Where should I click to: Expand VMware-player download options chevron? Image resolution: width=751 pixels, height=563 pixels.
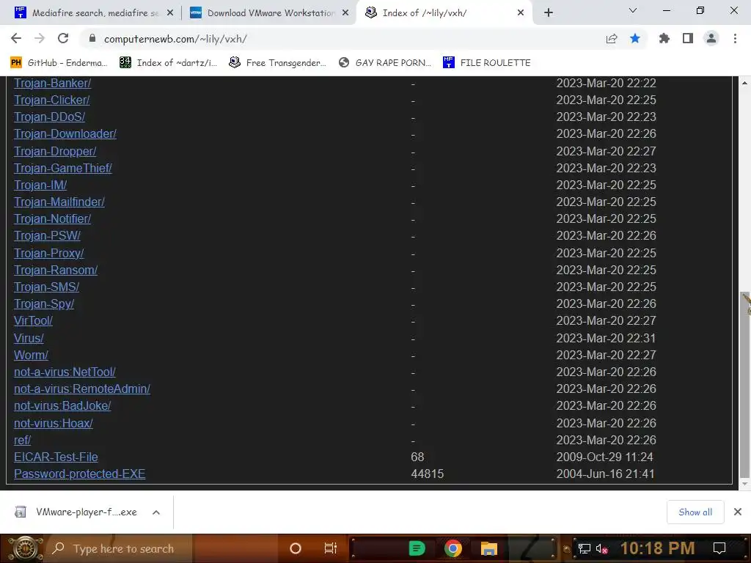coord(155,512)
